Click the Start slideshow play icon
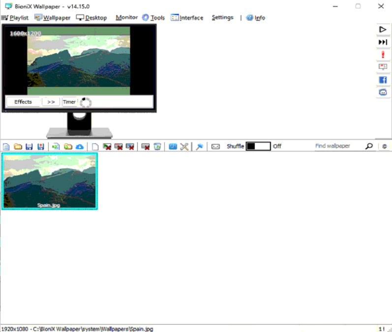This screenshot has height=332, width=392. pyautogui.click(x=382, y=29)
